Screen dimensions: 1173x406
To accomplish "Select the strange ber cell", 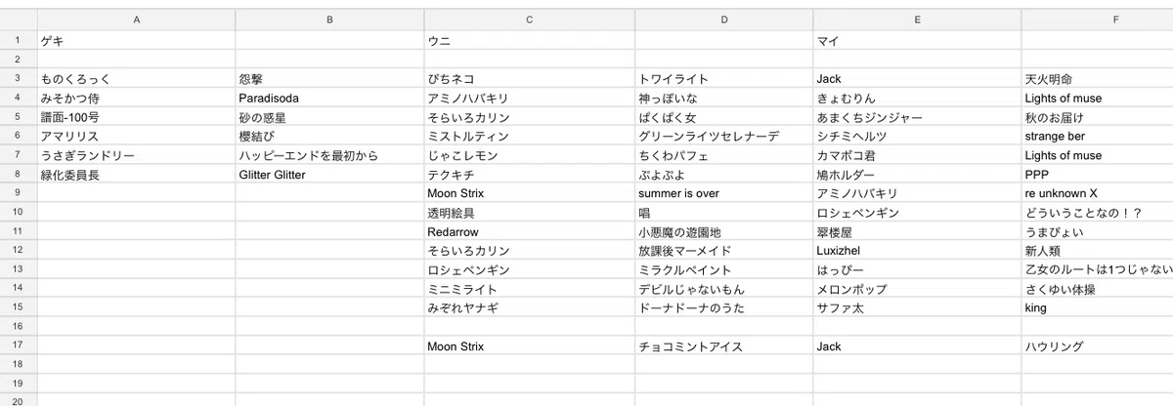I will 1097,137.
